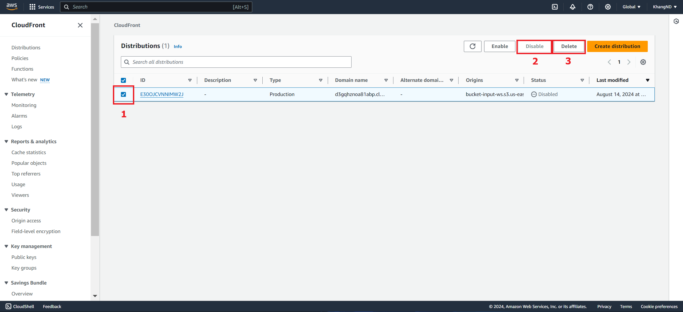Image resolution: width=683 pixels, height=312 pixels.
Task: Click the Disable button
Action: click(x=534, y=46)
